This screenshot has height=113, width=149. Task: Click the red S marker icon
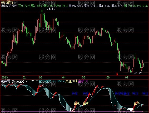pyautogui.click(x=117, y=74)
